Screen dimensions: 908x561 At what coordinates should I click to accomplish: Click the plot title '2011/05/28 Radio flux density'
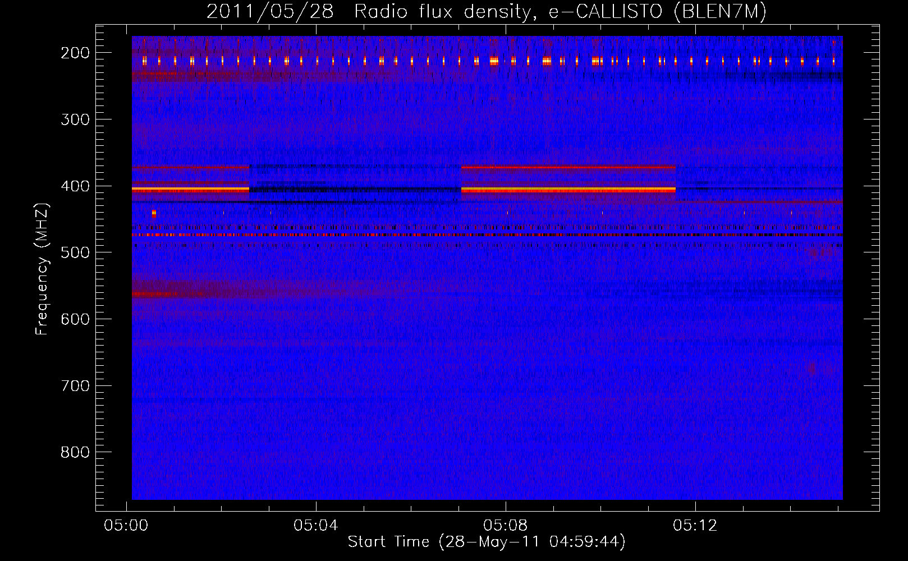tap(487, 11)
